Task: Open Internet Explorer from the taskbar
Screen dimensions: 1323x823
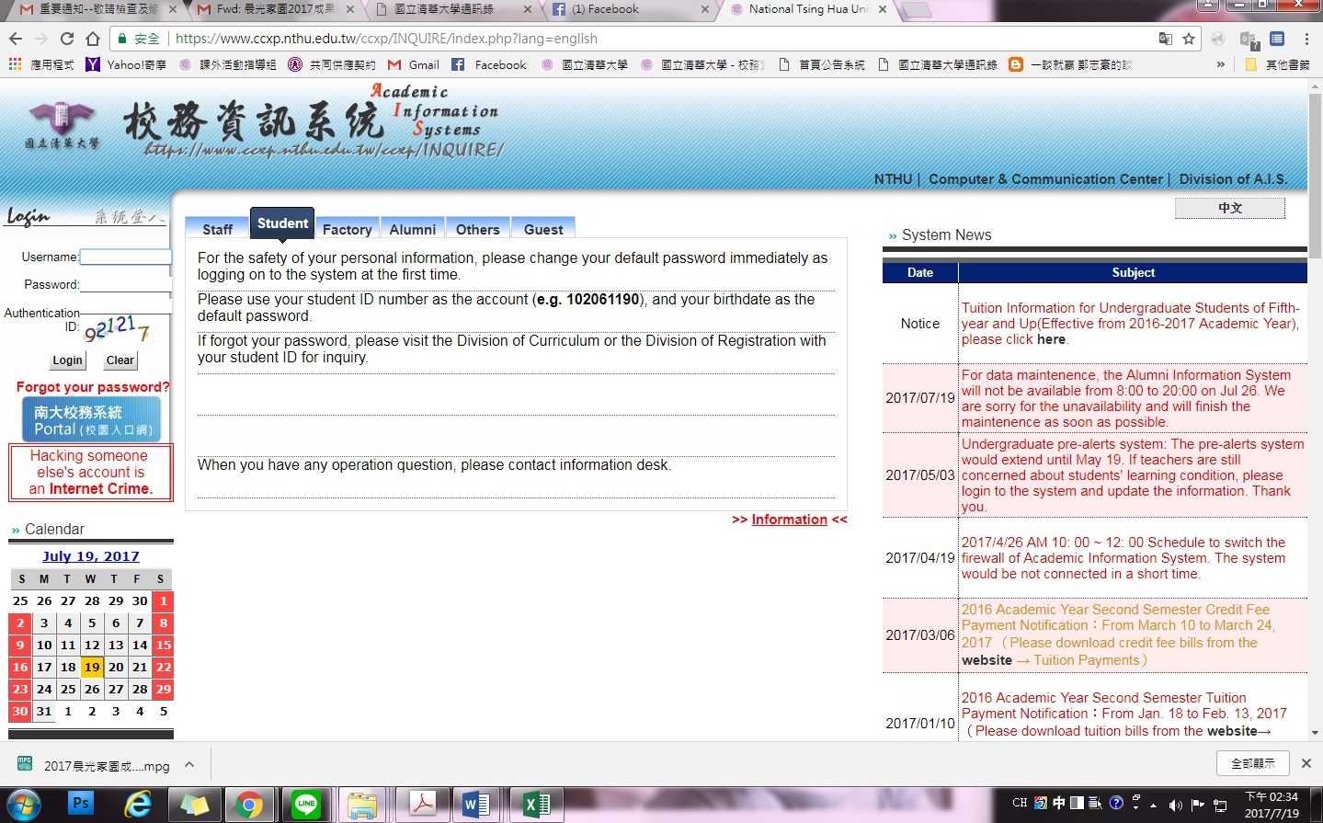Action: point(138,805)
